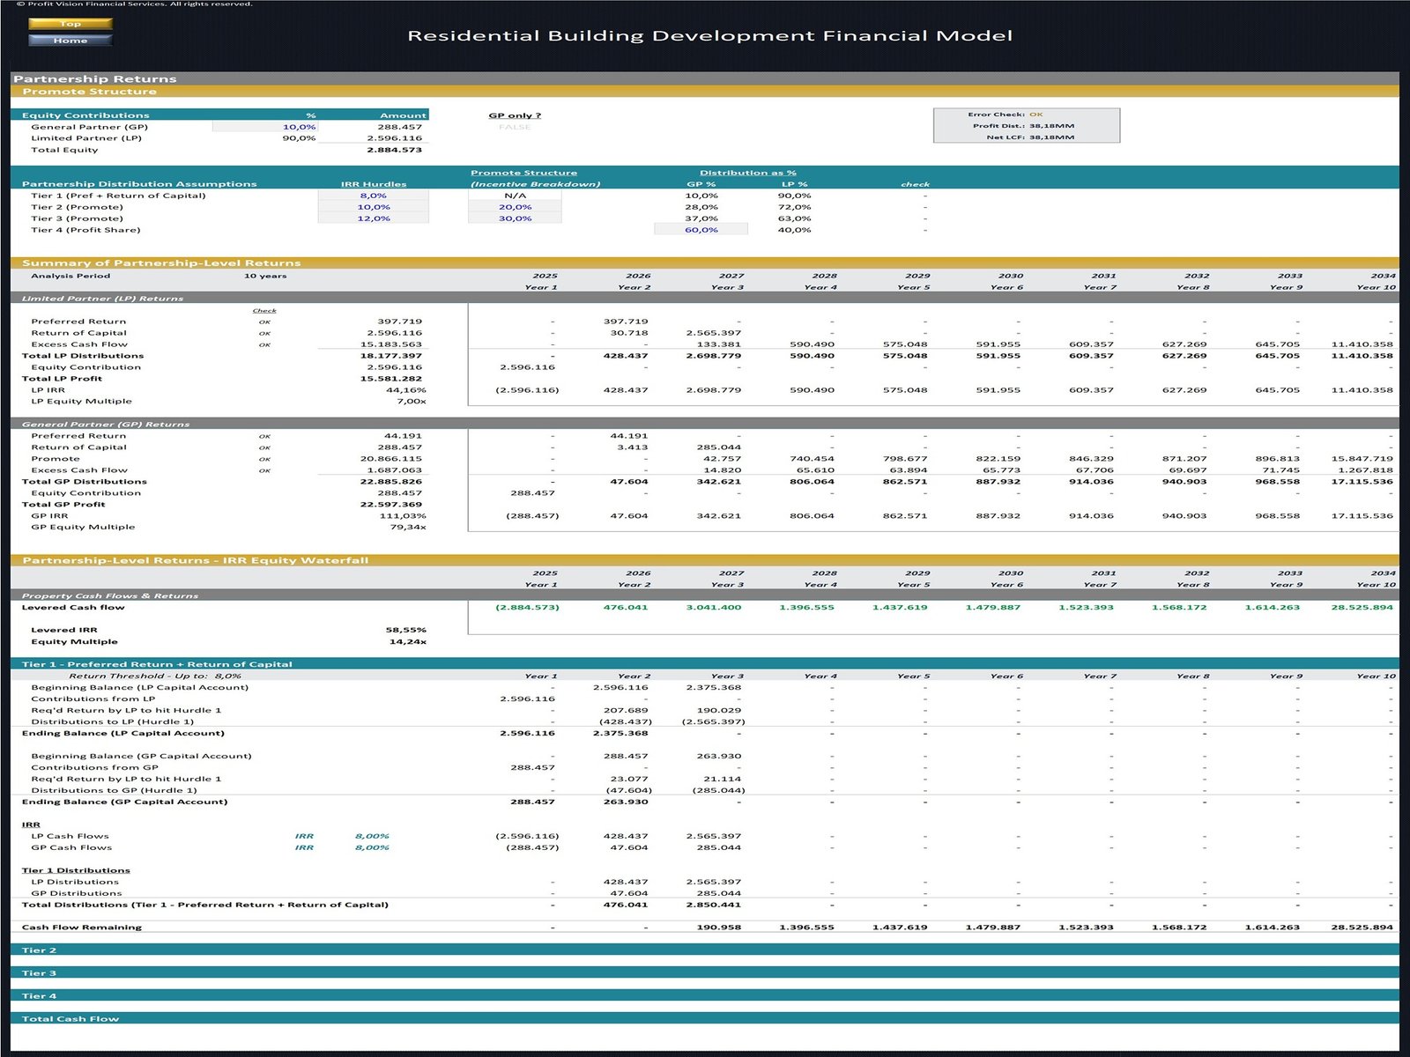This screenshot has width=1410, height=1057.
Task: Select Tier 3 promote 30,0% input cell
Action: 515,218
